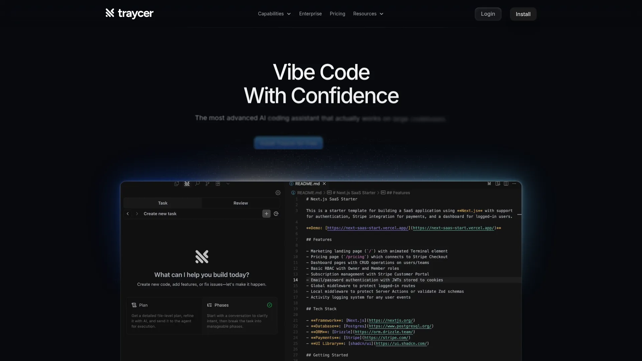Image resolution: width=642 pixels, height=361 pixels.
Task: Select the Phases mode card
Action: tap(239, 315)
